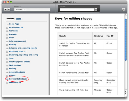Click the Result column header
The width and height of the screenshot is (129, 101).
[62, 36]
